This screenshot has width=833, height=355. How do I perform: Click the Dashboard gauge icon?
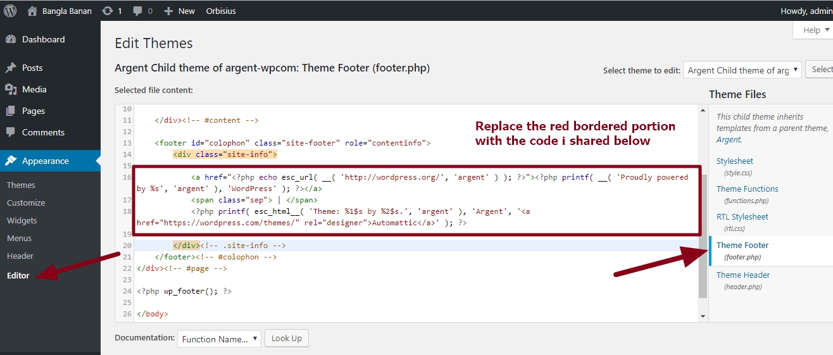(x=11, y=39)
